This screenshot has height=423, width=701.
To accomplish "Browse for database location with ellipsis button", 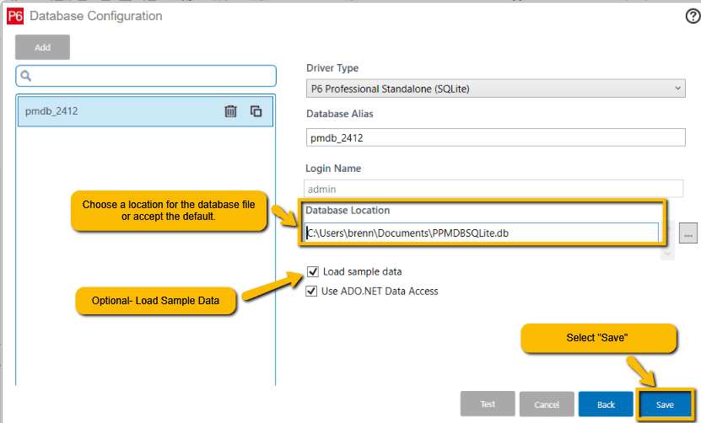I will click(689, 233).
